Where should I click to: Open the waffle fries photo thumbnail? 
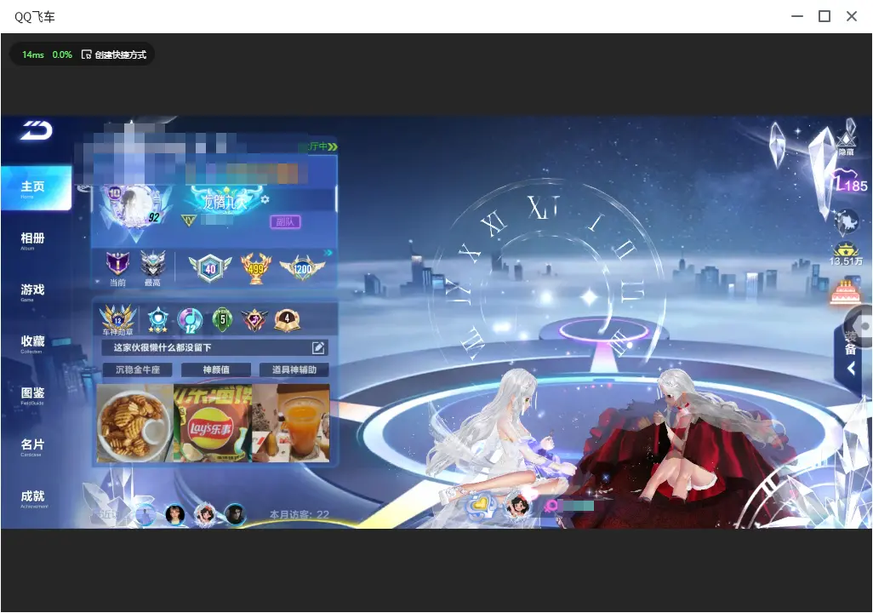(135, 423)
